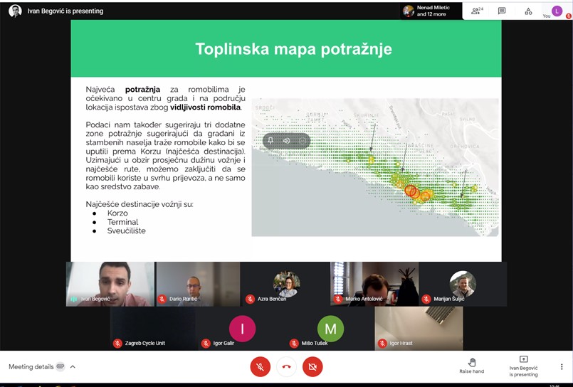Select Ivan Begović's video tile
573x387 pixels.
point(110,284)
